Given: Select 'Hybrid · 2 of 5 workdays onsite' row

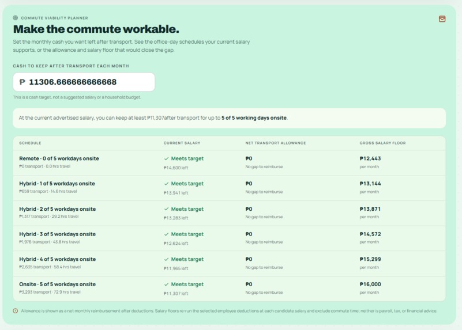Looking at the screenshot, I should pos(229,214).
